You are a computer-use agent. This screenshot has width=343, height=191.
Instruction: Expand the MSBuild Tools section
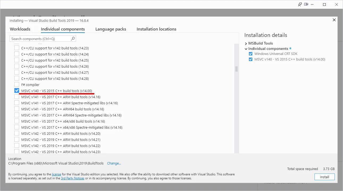click(x=246, y=44)
